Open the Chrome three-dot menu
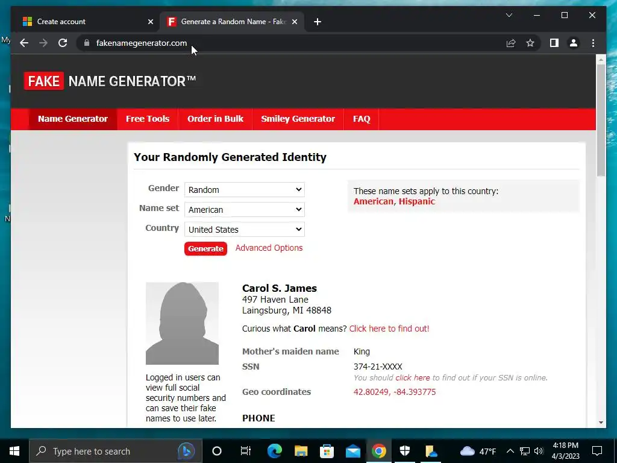 593,43
